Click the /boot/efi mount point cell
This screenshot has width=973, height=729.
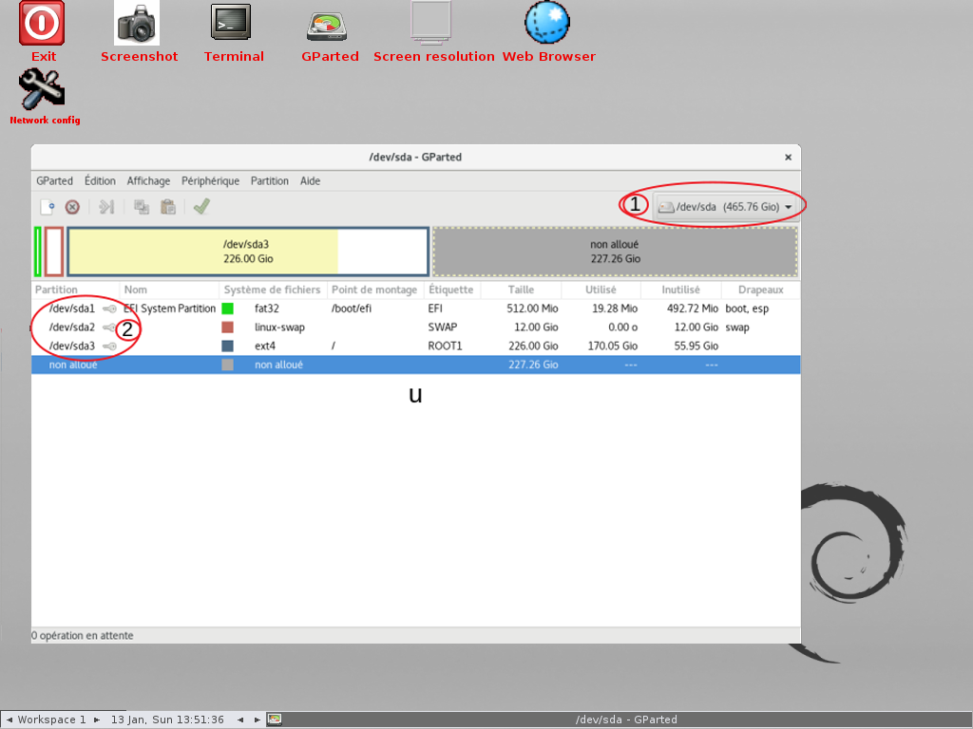(352, 308)
